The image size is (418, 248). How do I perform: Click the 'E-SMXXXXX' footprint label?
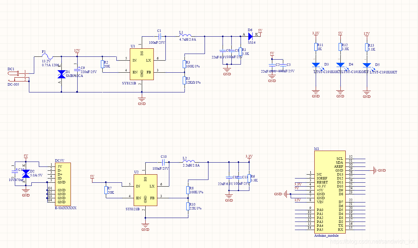[66, 208]
